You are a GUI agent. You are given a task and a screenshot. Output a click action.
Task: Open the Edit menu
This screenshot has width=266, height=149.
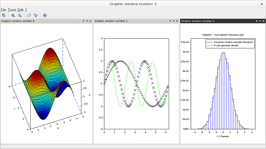click(21, 10)
